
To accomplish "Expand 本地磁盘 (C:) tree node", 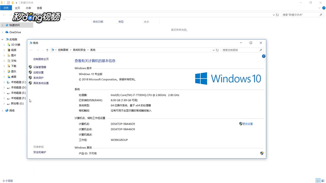I will pos(4,82).
